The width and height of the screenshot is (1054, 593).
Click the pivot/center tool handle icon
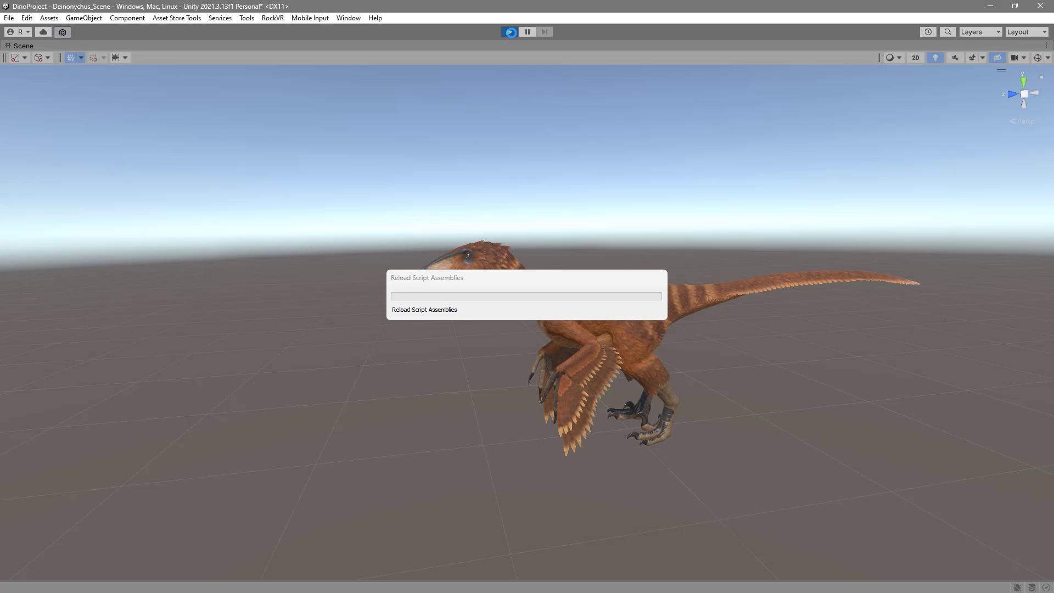click(15, 58)
